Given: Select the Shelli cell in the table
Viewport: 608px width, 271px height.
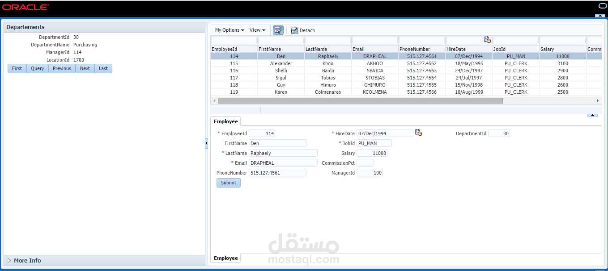Looking at the screenshot, I should (281, 71).
